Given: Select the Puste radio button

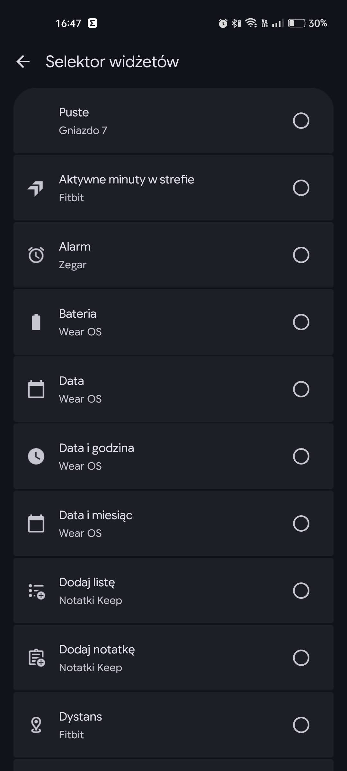Looking at the screenshot, I should tap(301, 121).
